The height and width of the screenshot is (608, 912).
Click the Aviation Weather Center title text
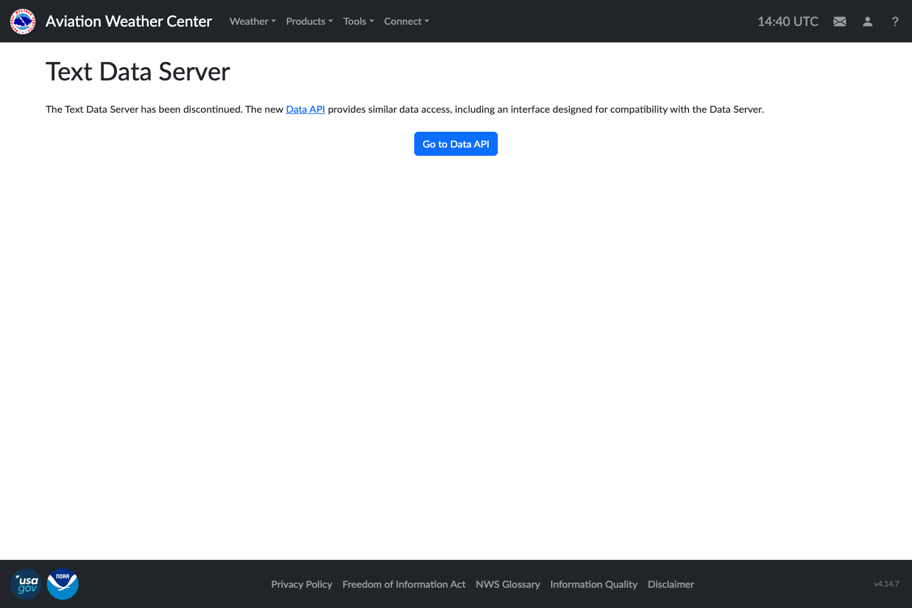tap(129, 21)
